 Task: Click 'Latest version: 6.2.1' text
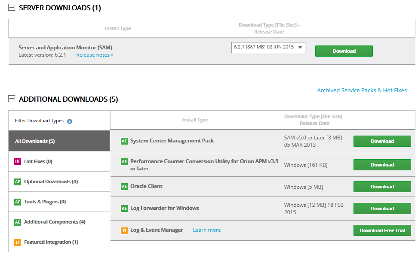(x=42, y=55)
